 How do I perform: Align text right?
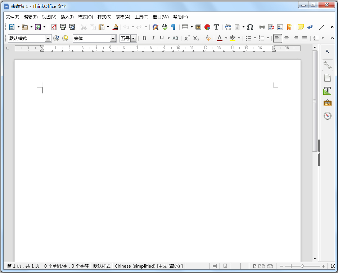click(296, 38)
